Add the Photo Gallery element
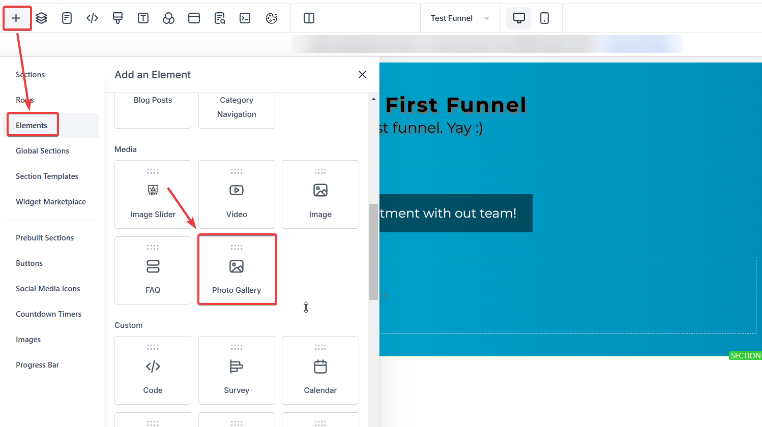The height and width of the screenshot is (427, 762). 237,270
